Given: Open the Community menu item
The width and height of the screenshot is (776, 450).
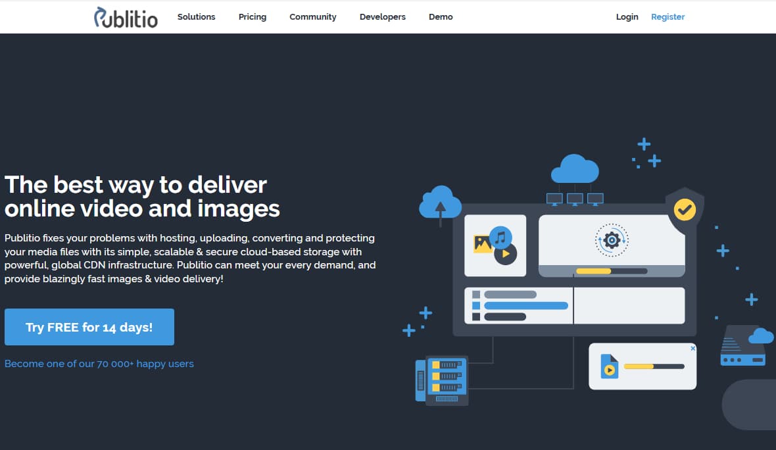Looking at the screenshot, I should 313,17.
